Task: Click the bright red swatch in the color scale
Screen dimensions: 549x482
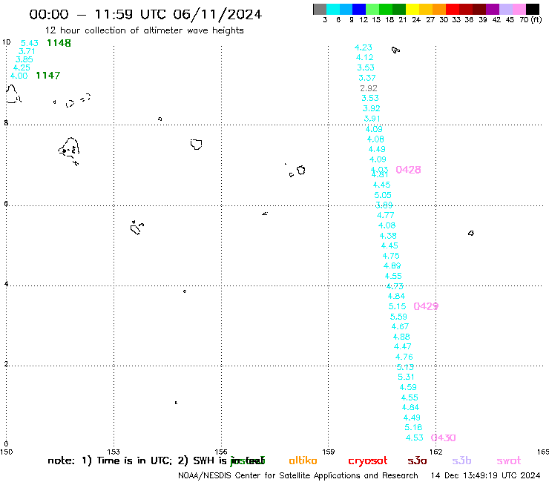Action: [x=453, y=9]
